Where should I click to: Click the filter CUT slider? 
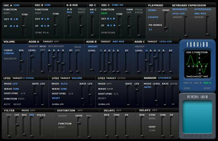coord(17,126)
